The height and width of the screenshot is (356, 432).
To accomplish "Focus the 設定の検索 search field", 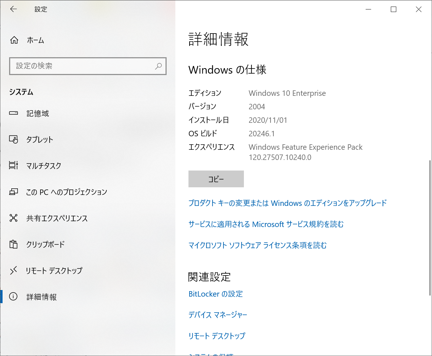I will pos(87,66).
